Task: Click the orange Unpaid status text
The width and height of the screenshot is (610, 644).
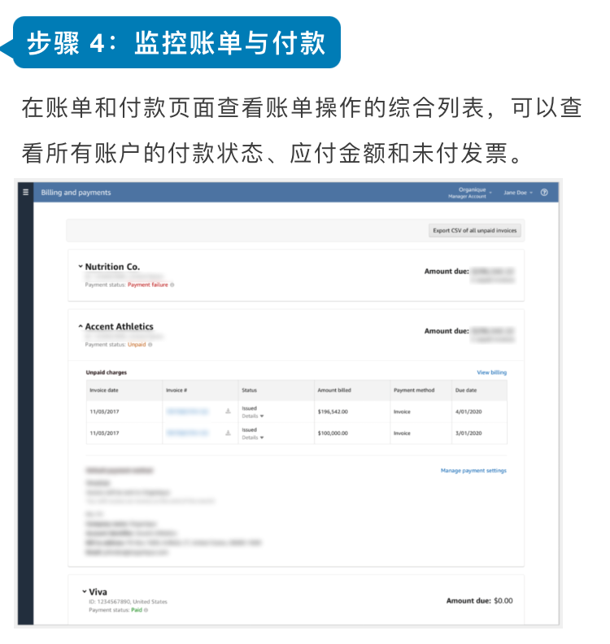Action: point(137,345)
